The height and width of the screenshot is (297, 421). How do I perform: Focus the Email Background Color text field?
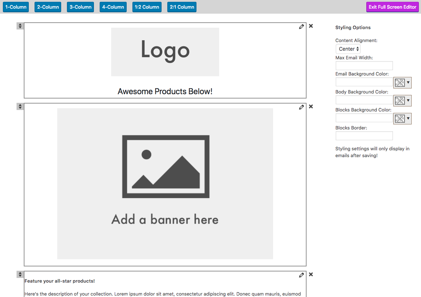pos(364,82)
